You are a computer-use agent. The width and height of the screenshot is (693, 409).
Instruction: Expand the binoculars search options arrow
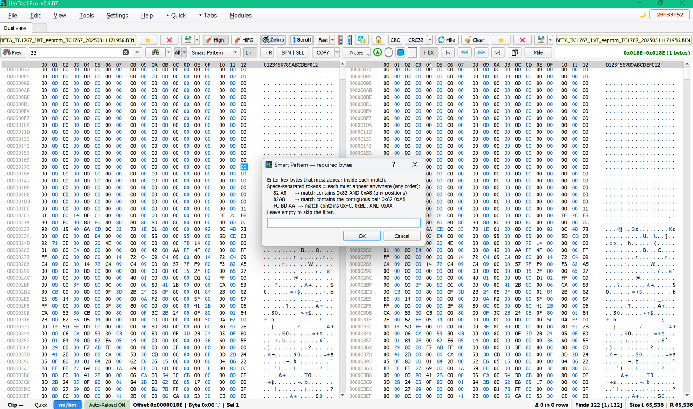(168, 52)
